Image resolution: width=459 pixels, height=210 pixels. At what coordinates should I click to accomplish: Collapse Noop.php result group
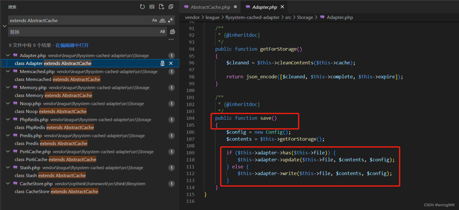pyautogui.click(x=8, y=103)
